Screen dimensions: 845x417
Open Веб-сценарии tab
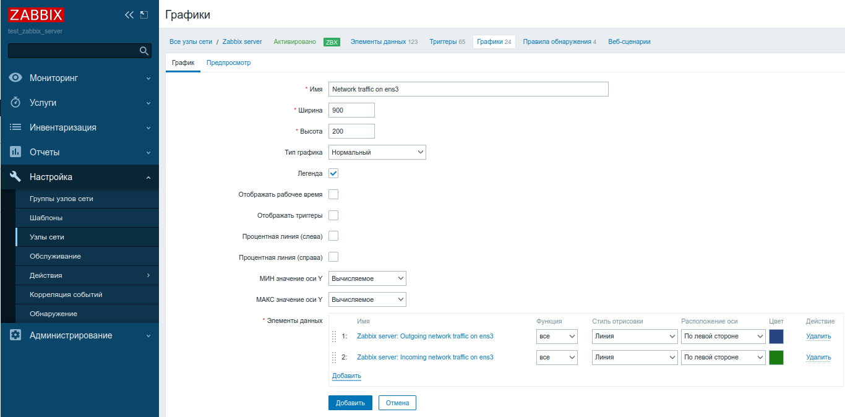coord(629,41)
